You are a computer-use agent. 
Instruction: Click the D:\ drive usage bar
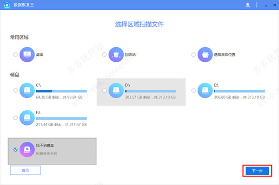pos(150,91)
